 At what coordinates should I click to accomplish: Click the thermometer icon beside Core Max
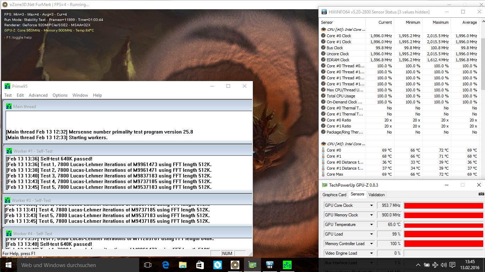click(323, 174)
